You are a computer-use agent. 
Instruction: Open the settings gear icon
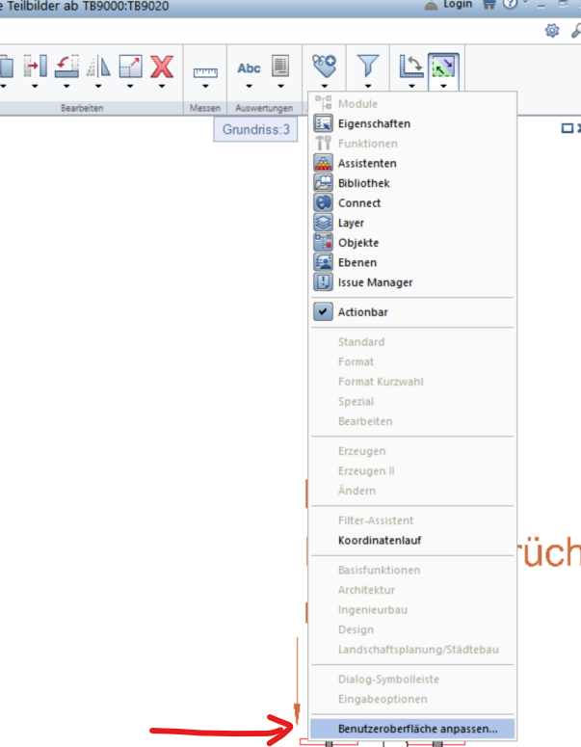point(552,31)
